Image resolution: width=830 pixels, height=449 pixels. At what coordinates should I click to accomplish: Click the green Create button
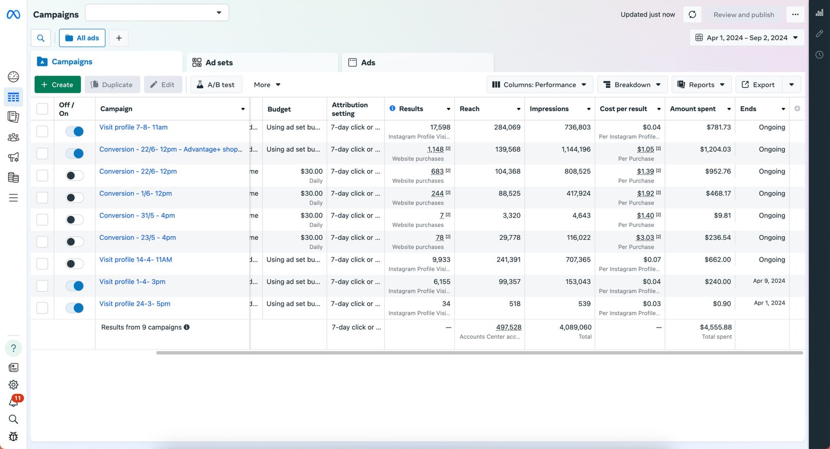58,85
